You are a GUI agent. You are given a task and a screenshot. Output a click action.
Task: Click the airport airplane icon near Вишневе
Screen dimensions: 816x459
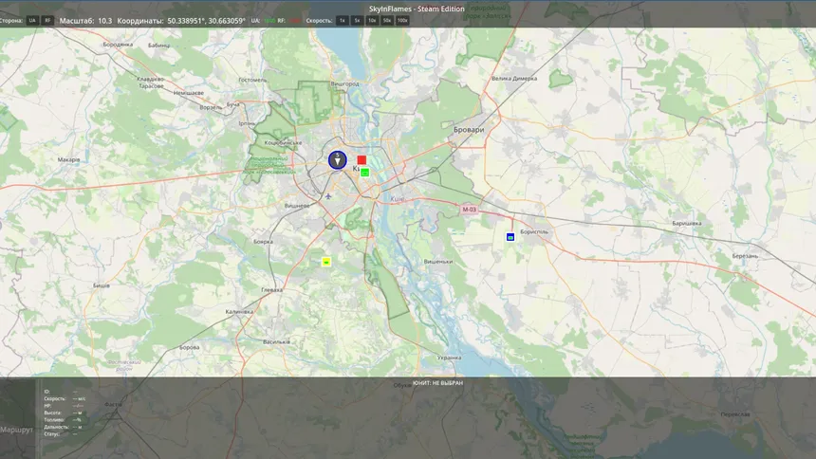328,196
